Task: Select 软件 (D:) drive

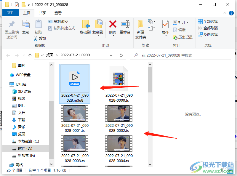Action: point(25,148)
